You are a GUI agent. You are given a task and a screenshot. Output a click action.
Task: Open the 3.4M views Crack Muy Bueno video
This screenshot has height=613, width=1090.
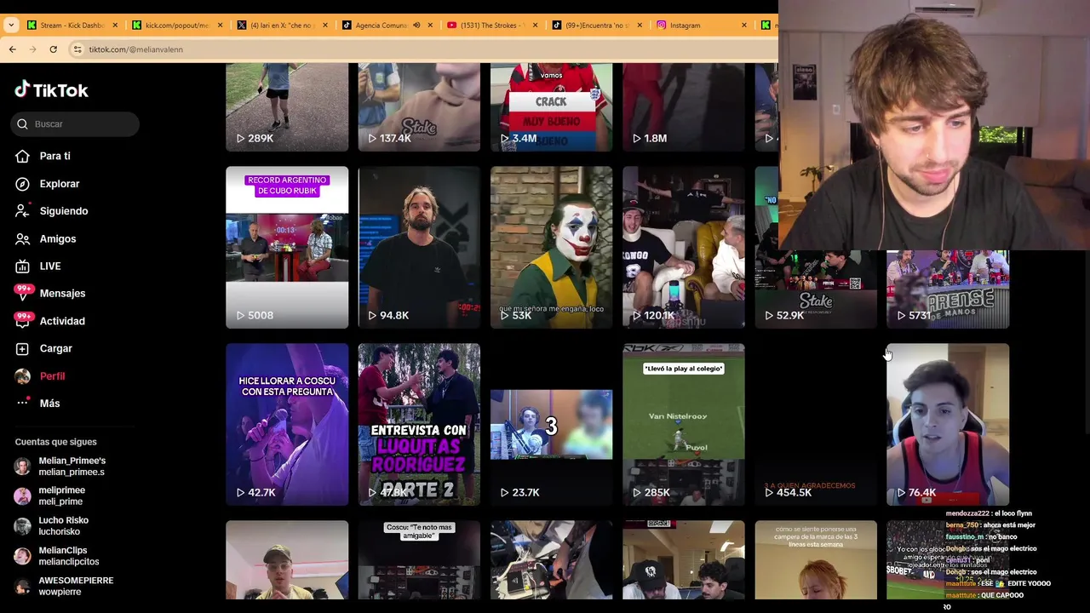[x=551, y=107]
